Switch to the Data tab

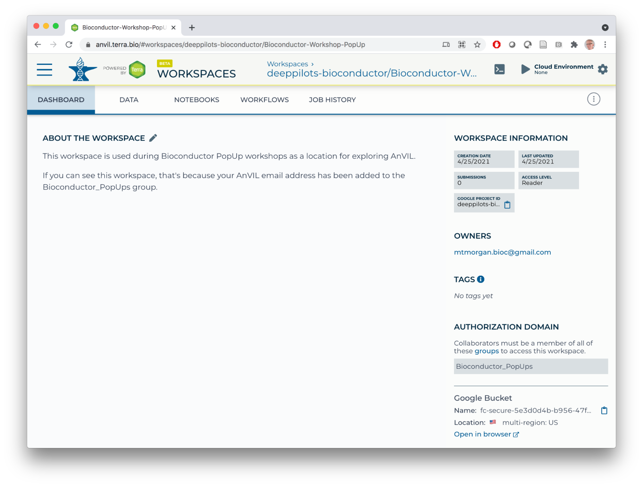point(129,100)
